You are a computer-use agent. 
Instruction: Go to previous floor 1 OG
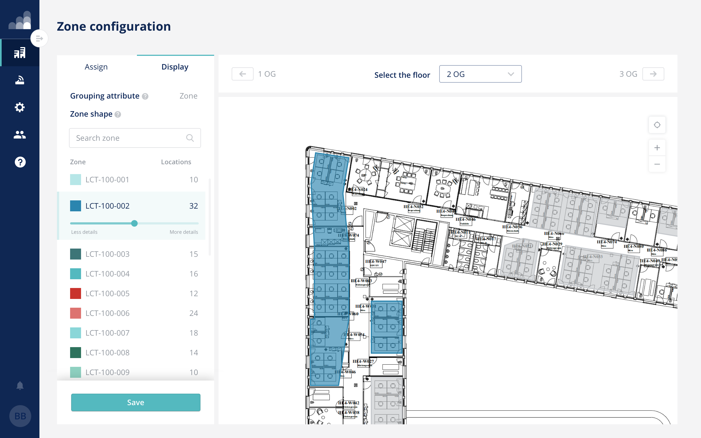(242, 74)
